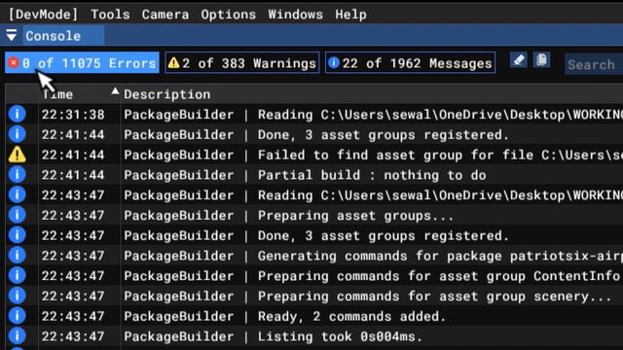Select 'Partial build : nothing to do' message
Image resolution: width=623 pixels, height=350 pixels.
coord(372,175)
